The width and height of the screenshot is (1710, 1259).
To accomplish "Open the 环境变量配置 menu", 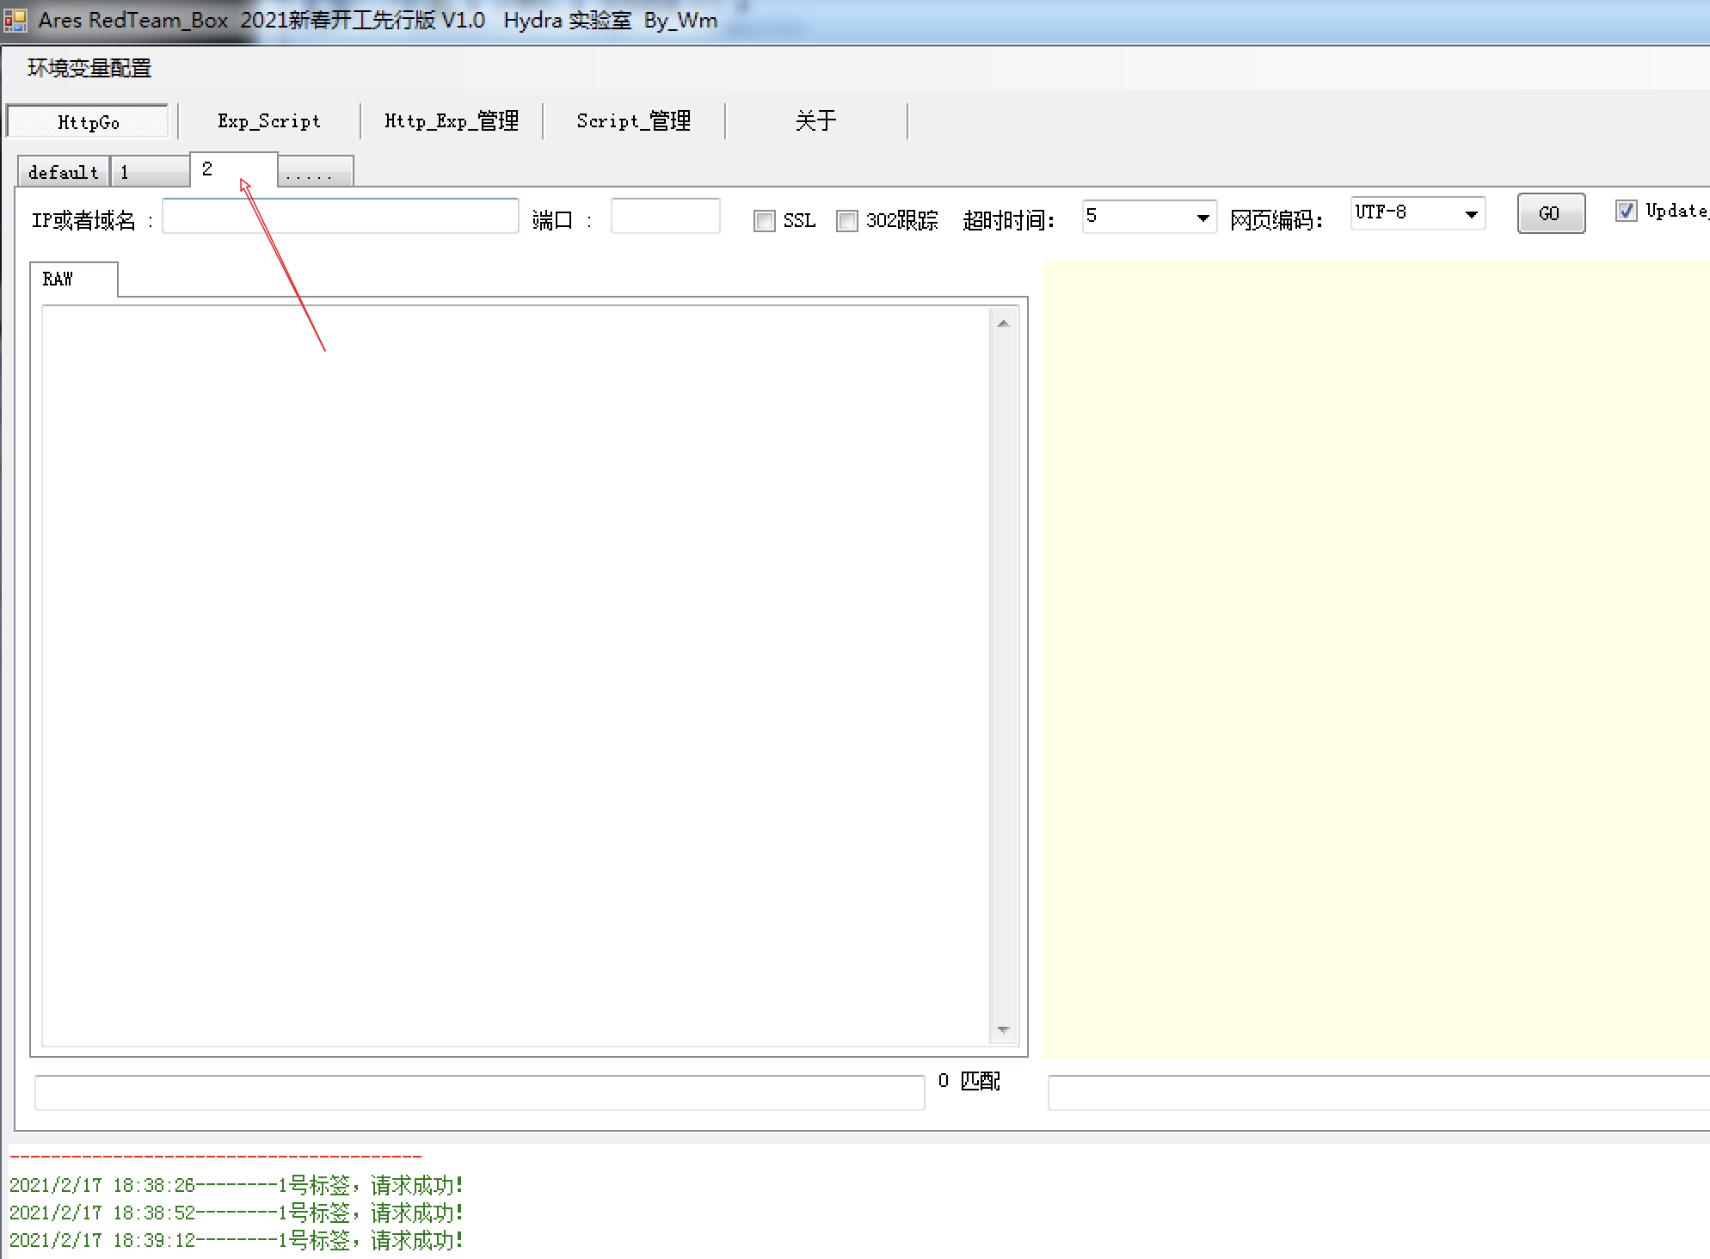I will 89,68.
